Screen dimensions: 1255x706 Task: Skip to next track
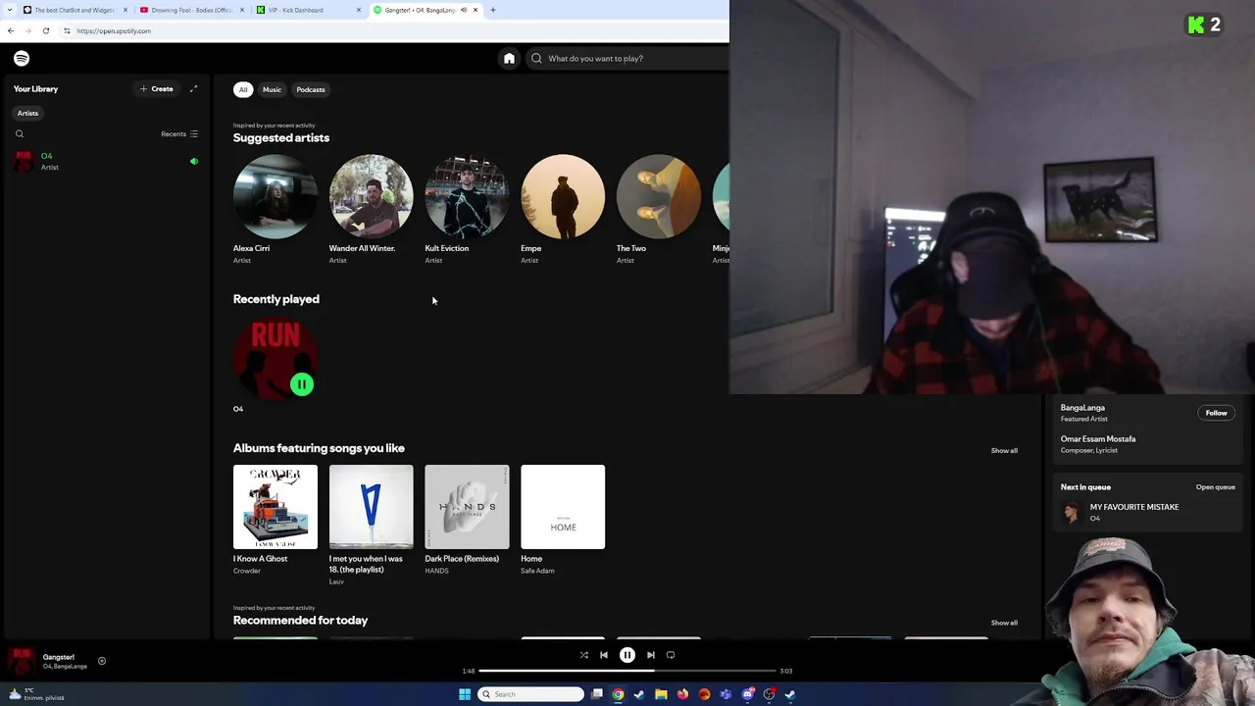(x=651, y=655)
